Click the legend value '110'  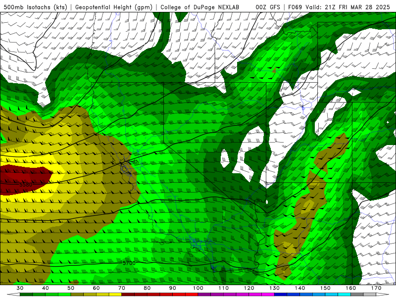[x=224, y=288]
